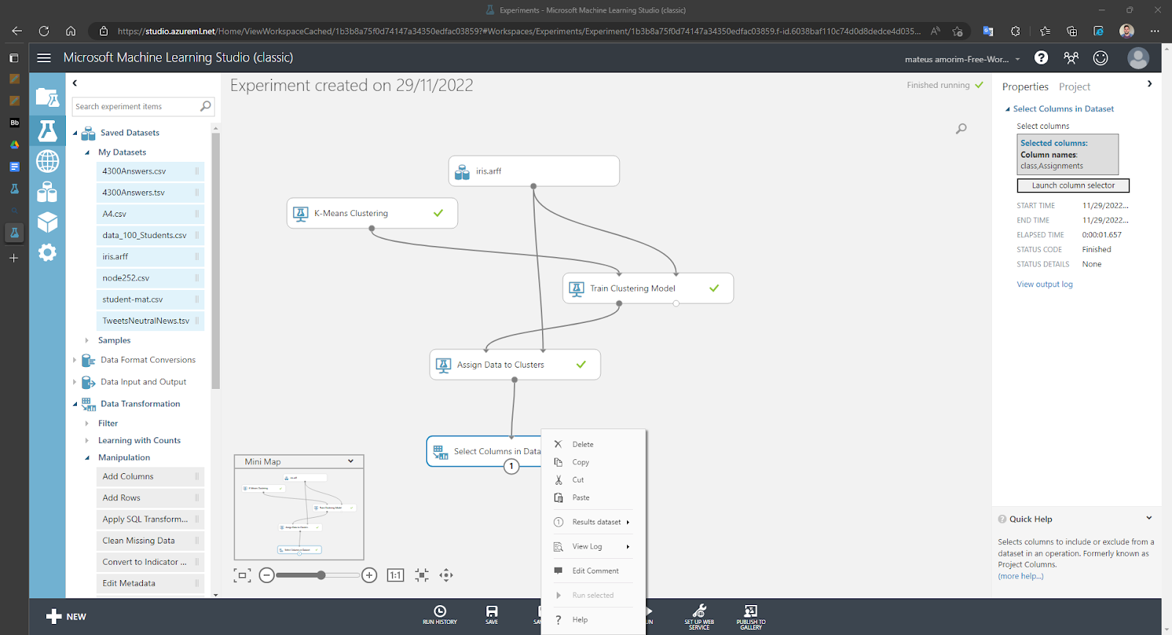1172x635 pixels.
Task: Click in the Search experiment items field
Action: [x=136, y=106]
